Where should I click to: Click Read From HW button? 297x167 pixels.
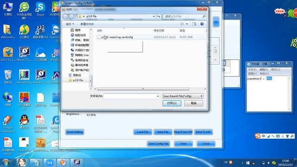coord(183,132)
